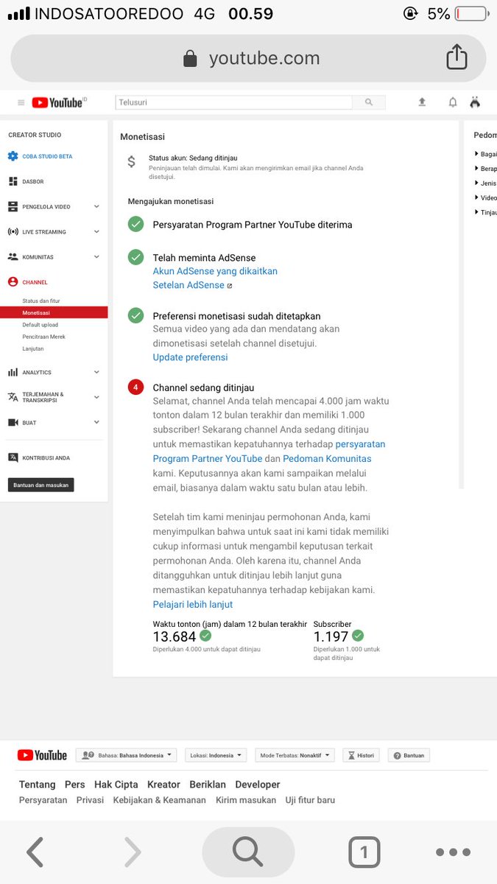Open Kebijakan & Keamanan footer link
This screenshot has height=884, width=497.
pyautogui.click(x=160, y=800)
